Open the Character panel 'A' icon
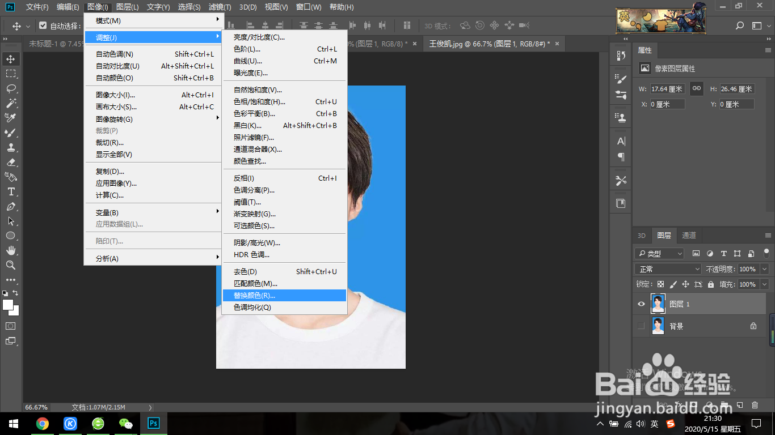The width and height of the screenshot is (775, 435). tap(621, 141)
